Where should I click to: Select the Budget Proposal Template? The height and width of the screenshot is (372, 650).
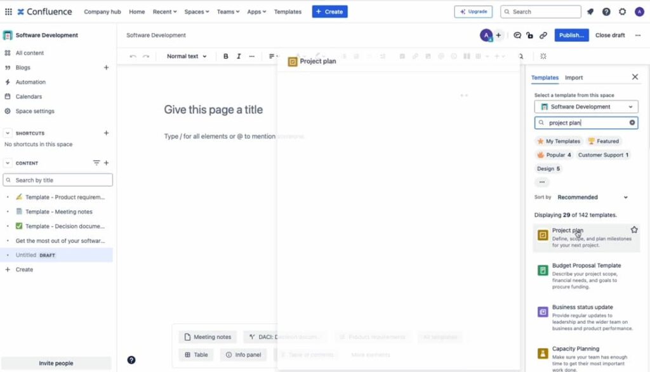pyautogui.click(x=586, y=276)
